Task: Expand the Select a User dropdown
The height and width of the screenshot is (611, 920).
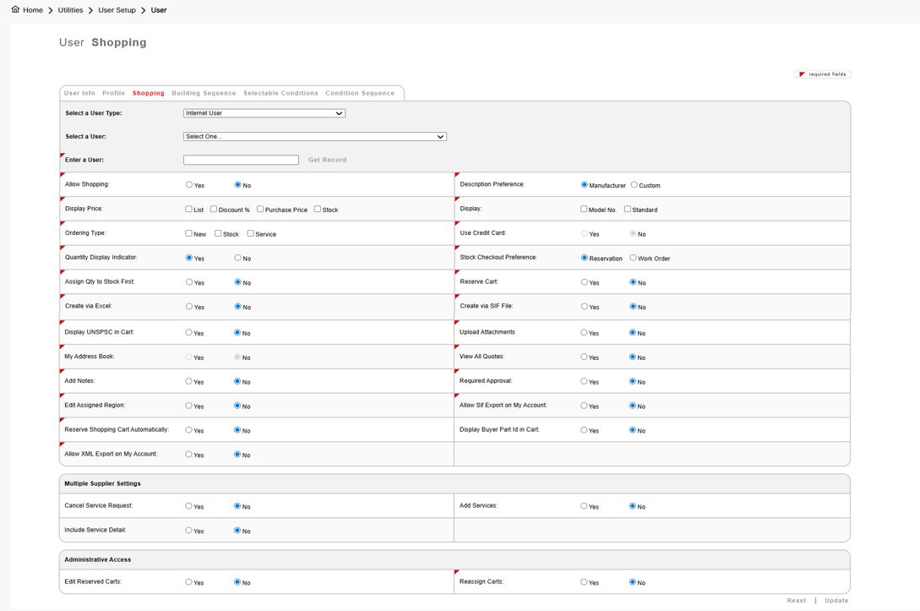Action: pyautogui.click(x=315, y=137)
